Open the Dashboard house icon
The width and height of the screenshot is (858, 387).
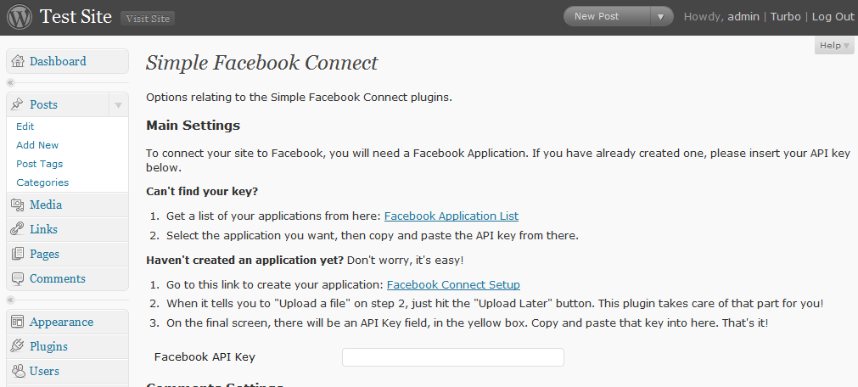pyautogui.click(x=18, y=61)
